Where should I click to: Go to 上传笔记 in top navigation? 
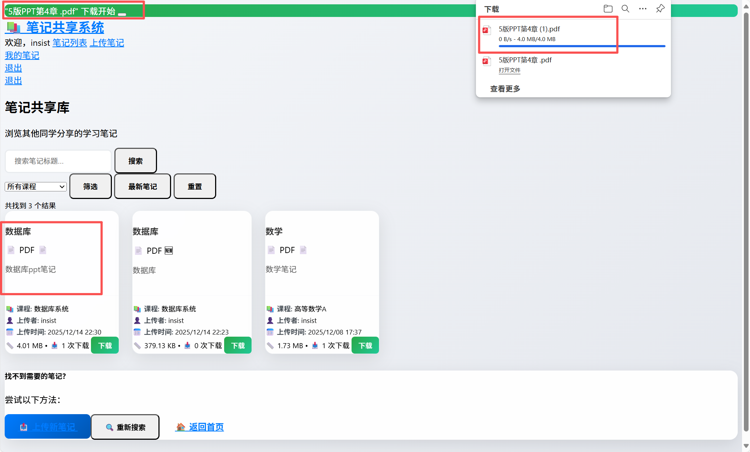[106, 43]
